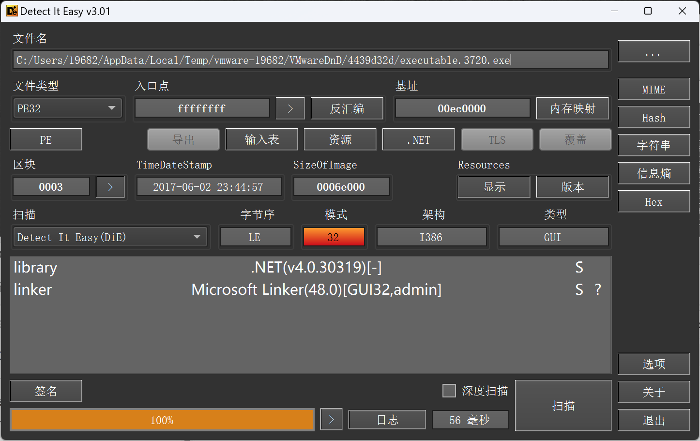Click the sections count 0003 field
Viewport: 700px width, 441px height.
51,187
